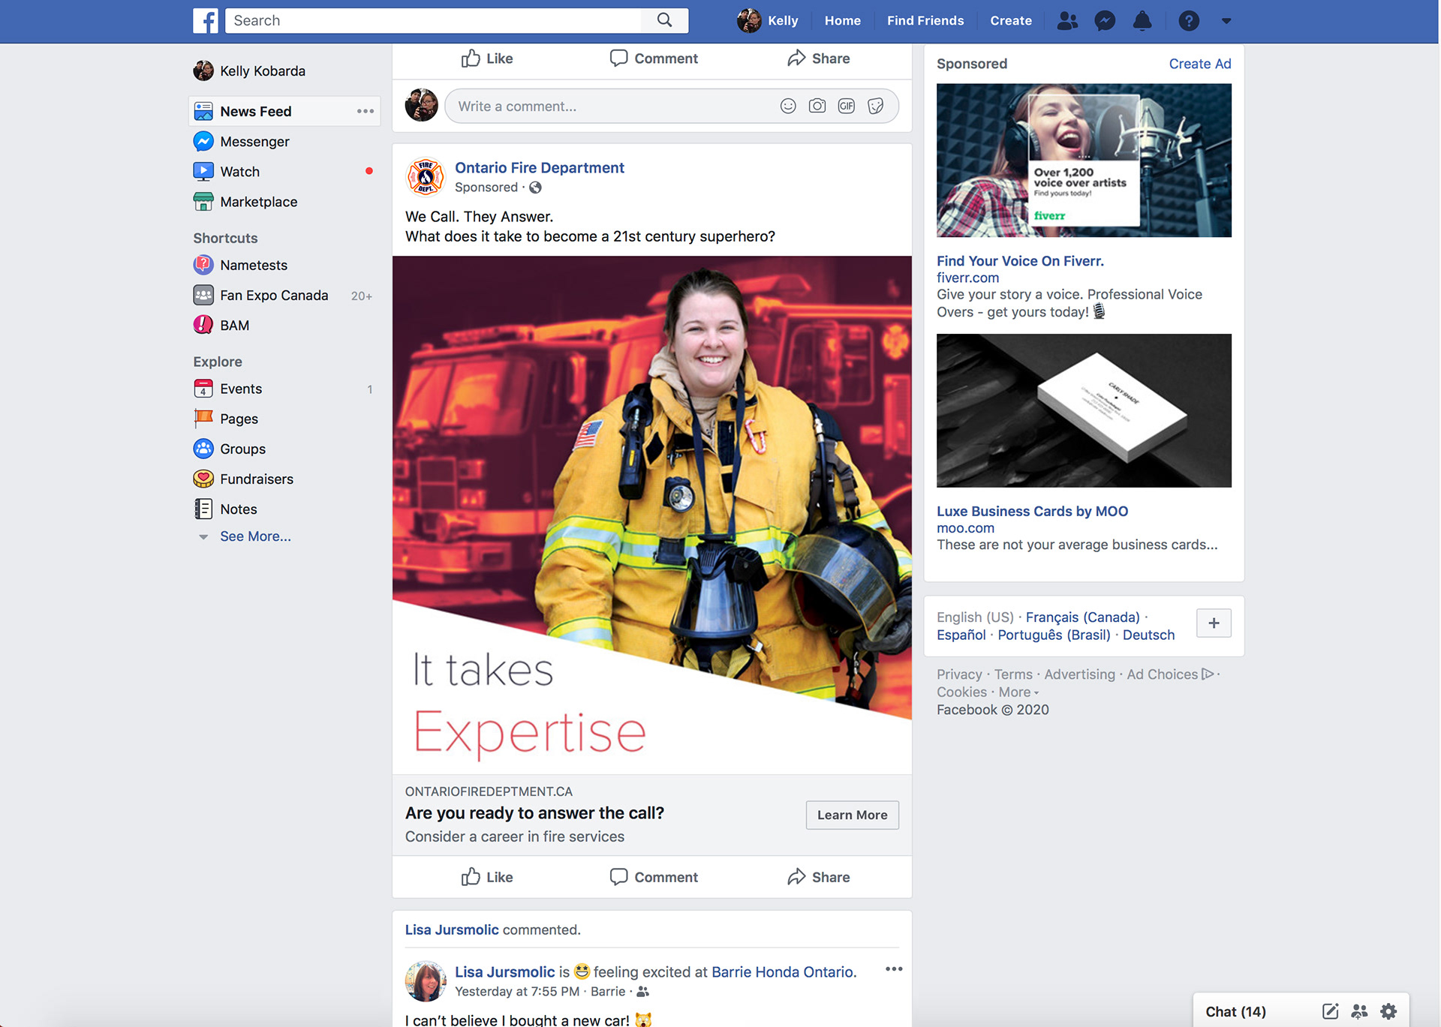1441x1027 pixels.
Task: Open Chat settings gear icon
Action: point(1388,1011)
